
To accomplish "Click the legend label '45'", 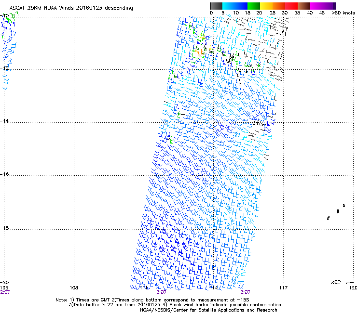I will pyautogui.click(x=322, y=13).
